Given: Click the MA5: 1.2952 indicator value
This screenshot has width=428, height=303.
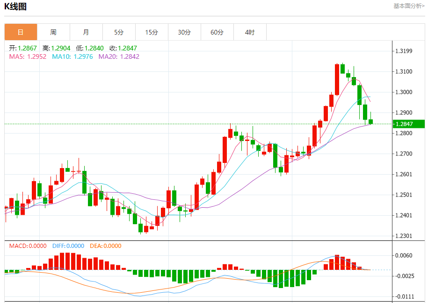Looking at the screenshot, I should click(x=28, y=56).
